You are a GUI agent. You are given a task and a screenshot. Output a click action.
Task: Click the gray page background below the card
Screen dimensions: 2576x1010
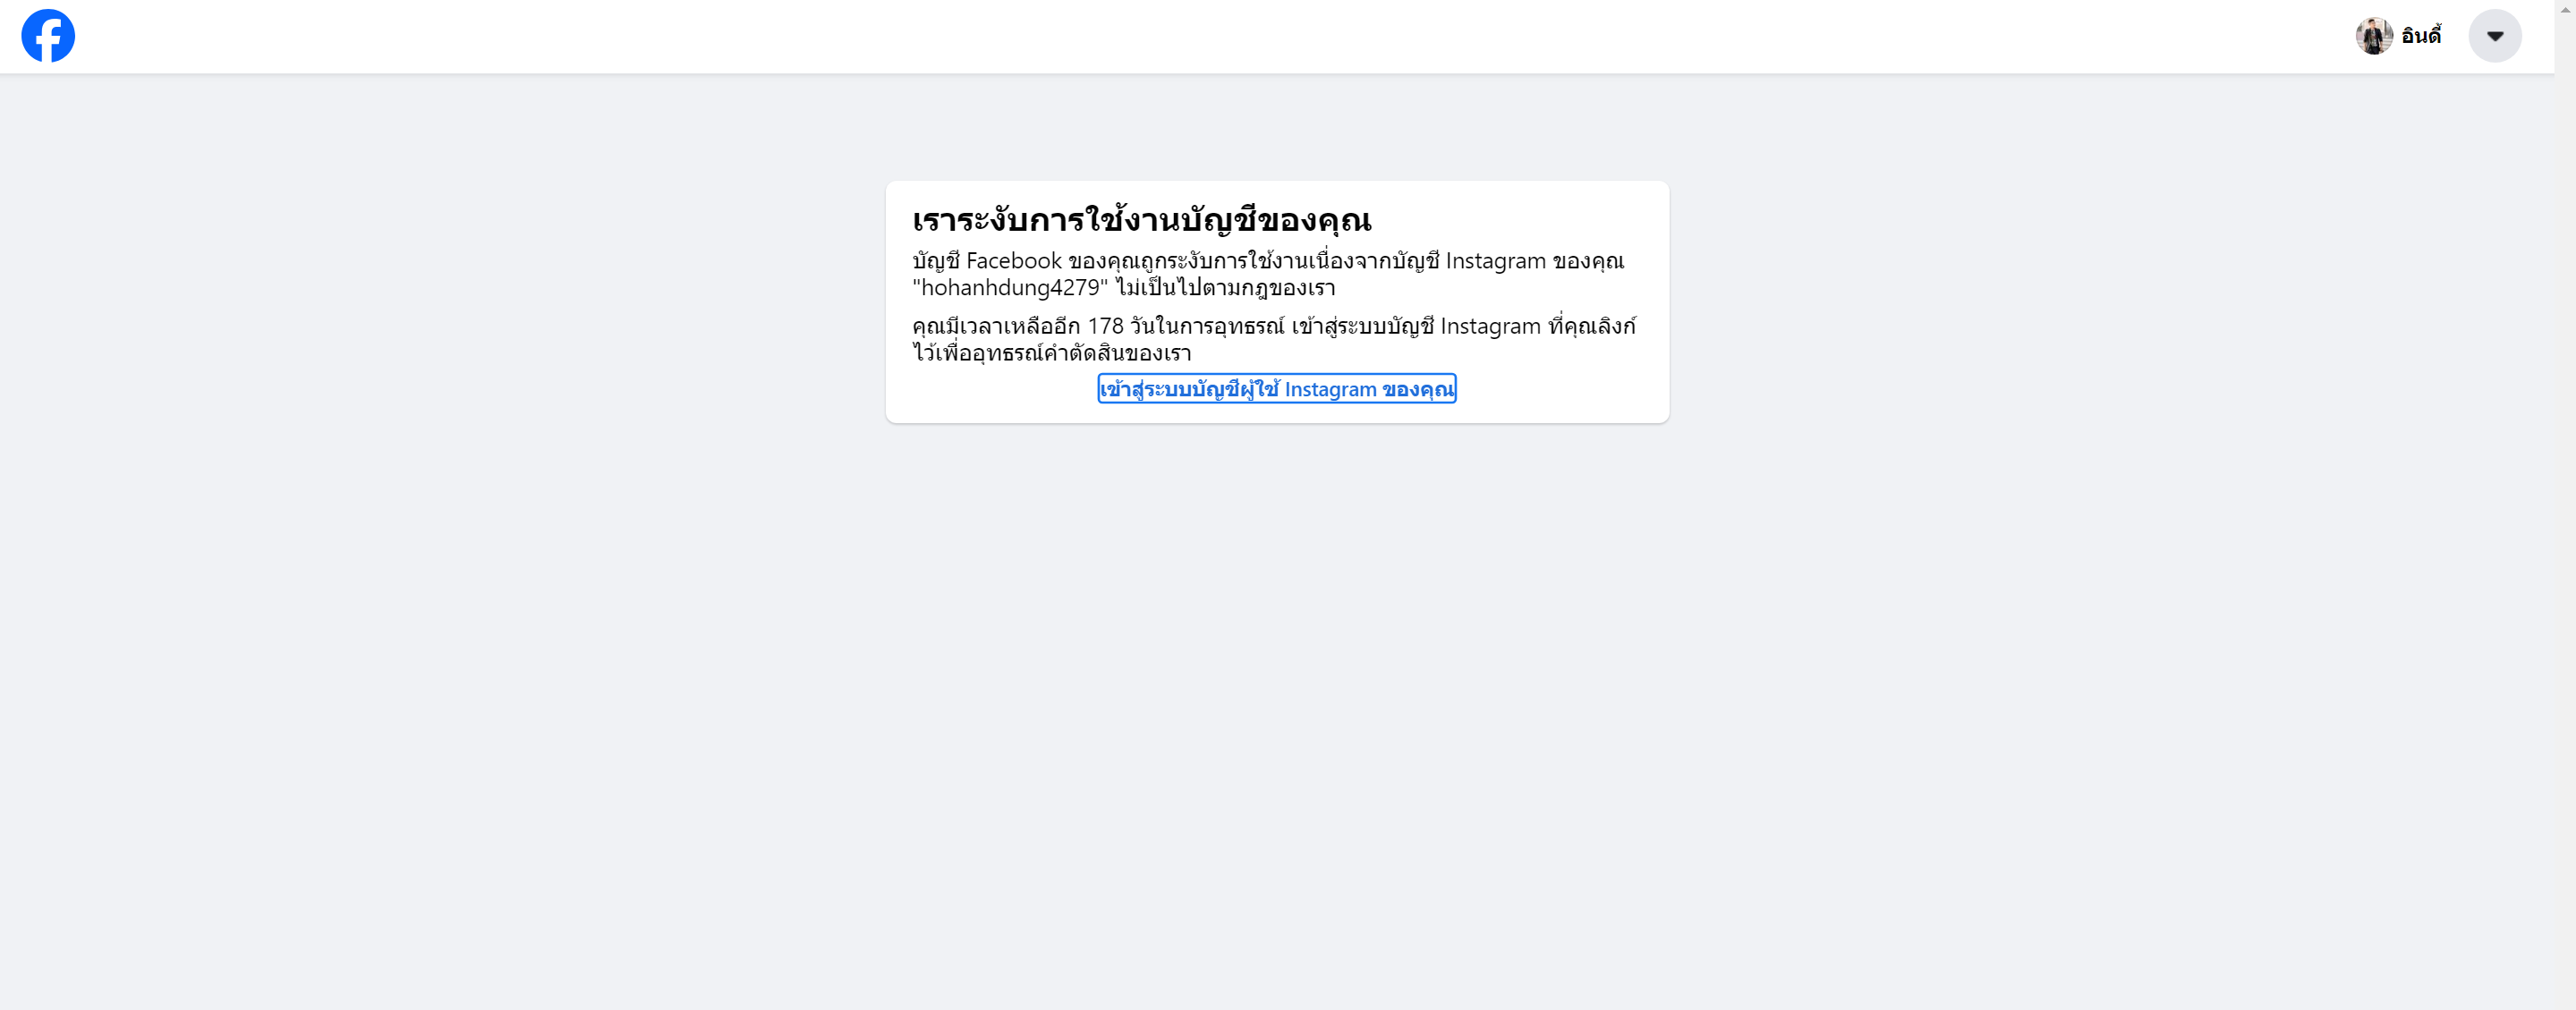pos(1277,700)
